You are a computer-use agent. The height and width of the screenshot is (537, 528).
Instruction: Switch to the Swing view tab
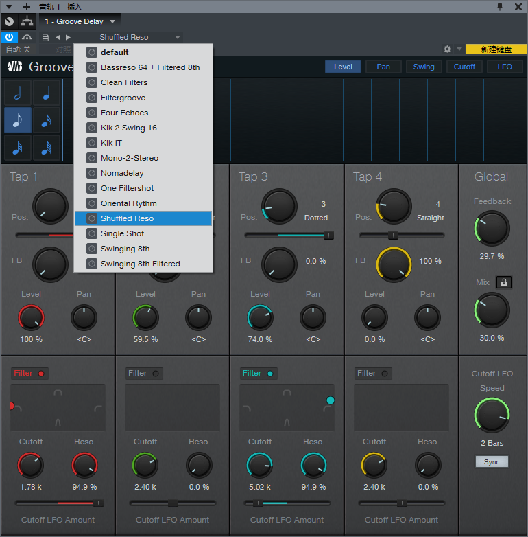[x=424, y=67]
